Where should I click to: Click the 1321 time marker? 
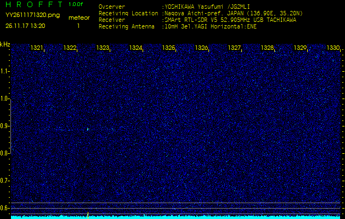(x=37, y=48)
